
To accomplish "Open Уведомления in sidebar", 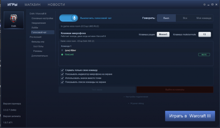I will [x=39, y=23].
